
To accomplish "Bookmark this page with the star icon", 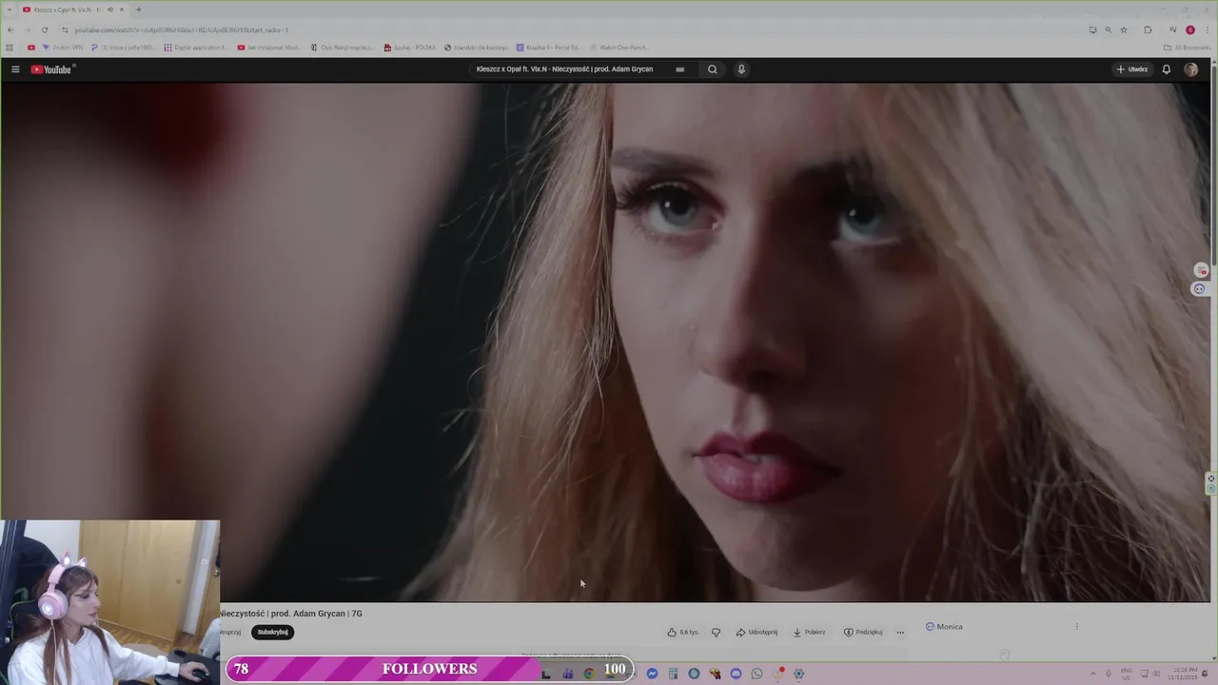I will (x=1124, y=29).
